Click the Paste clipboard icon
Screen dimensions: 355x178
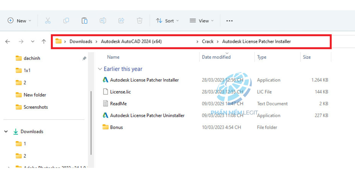85,21
